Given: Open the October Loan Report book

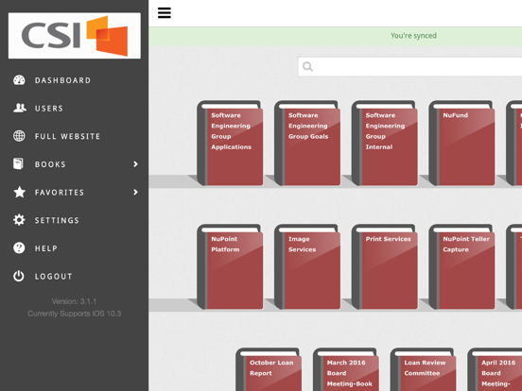Looking at the screenshot, I should (x=269, y=369).
